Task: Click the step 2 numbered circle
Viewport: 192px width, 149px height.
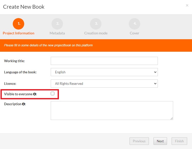Action: [x=57, y=24]
